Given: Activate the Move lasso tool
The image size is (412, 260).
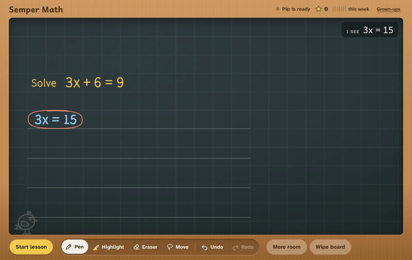Looking at the screenshot, I should pos(178,247).
